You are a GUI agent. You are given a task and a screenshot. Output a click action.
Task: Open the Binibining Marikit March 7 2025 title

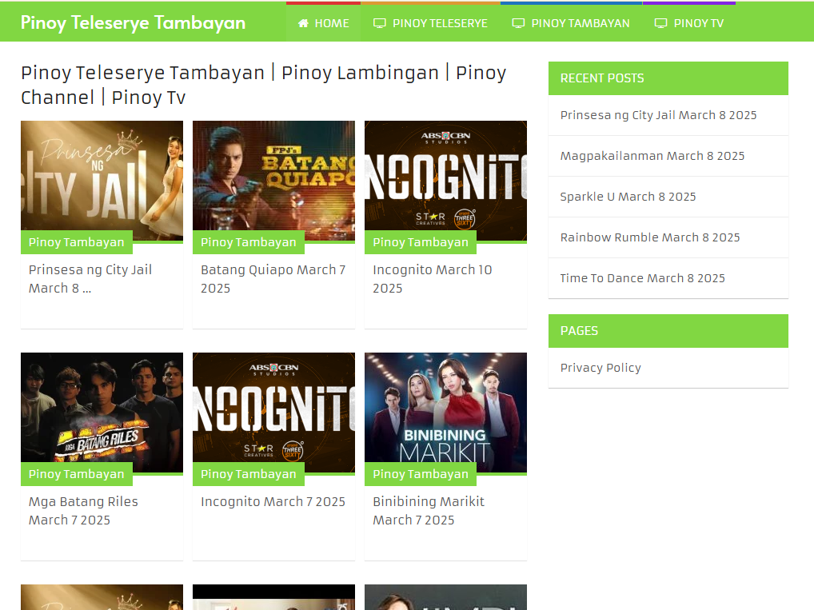point(429,511)
